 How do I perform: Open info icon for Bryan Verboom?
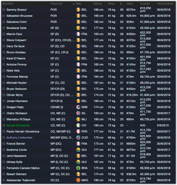click(4, 89)
